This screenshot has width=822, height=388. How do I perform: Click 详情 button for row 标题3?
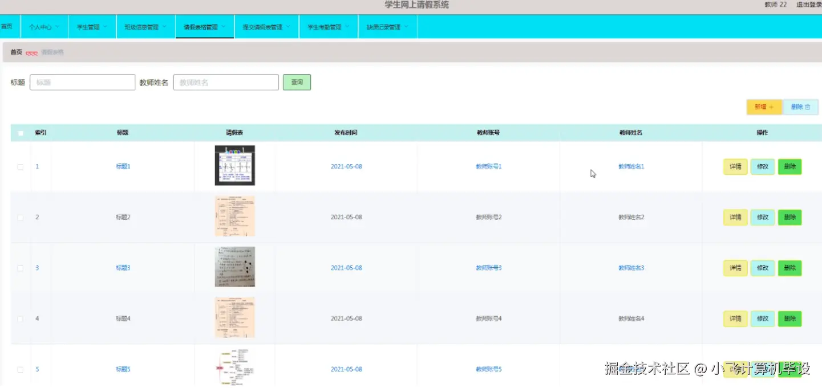tap(735, 268)
